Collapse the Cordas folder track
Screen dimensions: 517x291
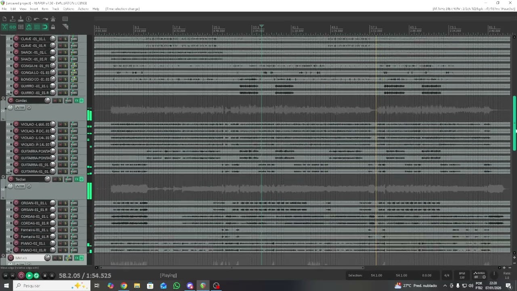click(x=3, y=99)
